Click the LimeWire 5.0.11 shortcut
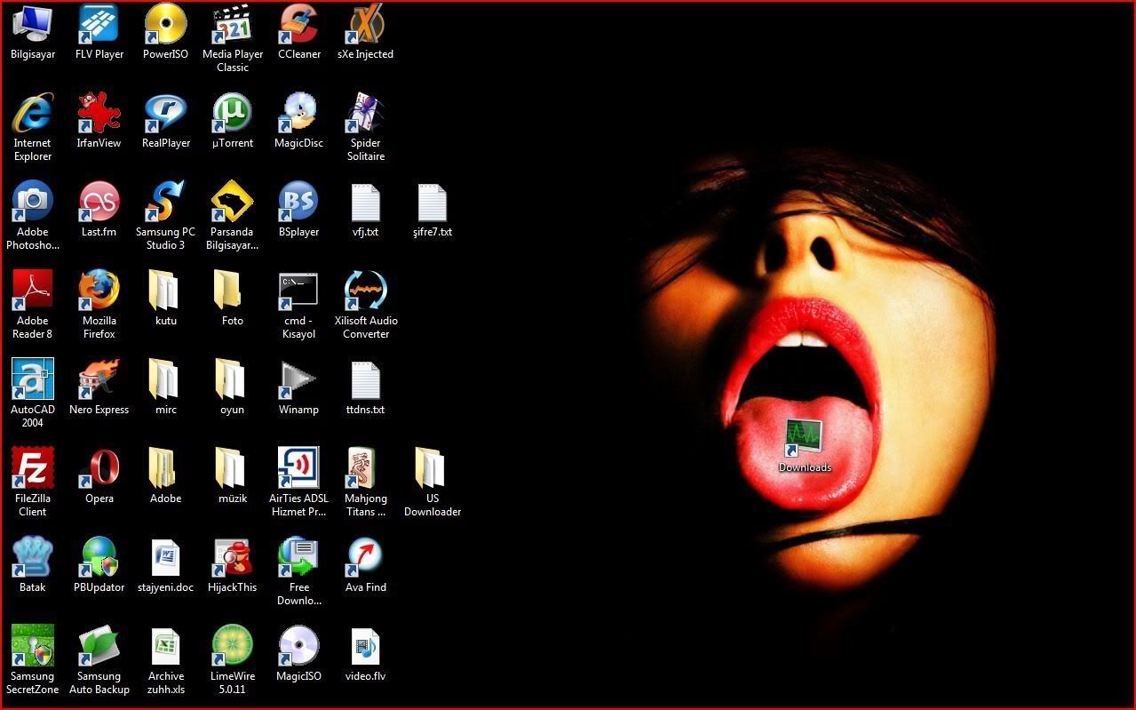 232,647
